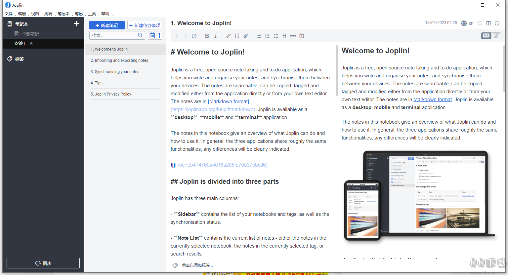Insert a hyperlink using the link icon
Viewport: 508px width, 275px height.
[x=229, y=36]
